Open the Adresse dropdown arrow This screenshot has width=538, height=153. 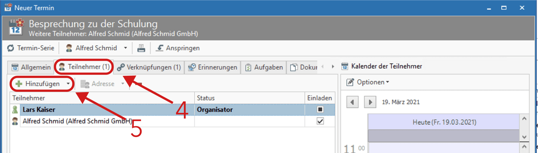click(x=123, y=84)
